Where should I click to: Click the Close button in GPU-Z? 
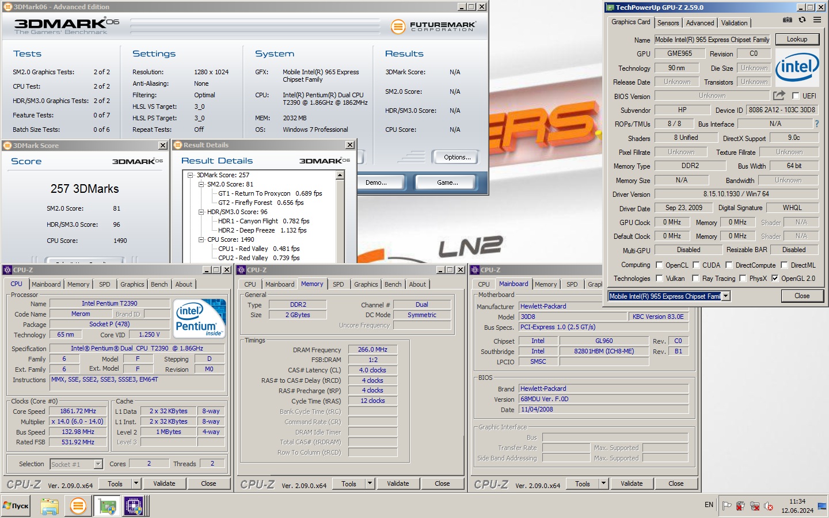tap(802, 296)
